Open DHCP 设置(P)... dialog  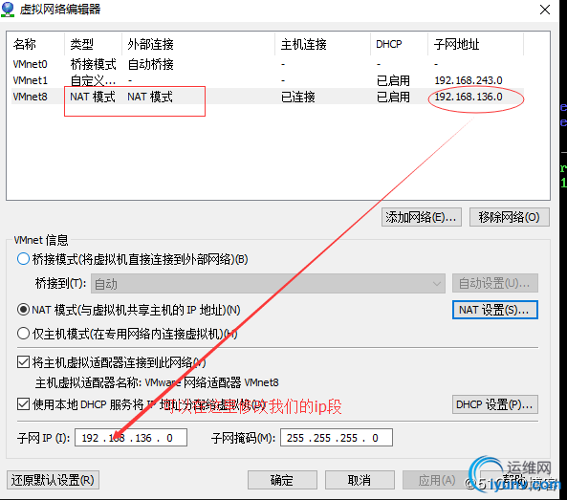[495, 404]
